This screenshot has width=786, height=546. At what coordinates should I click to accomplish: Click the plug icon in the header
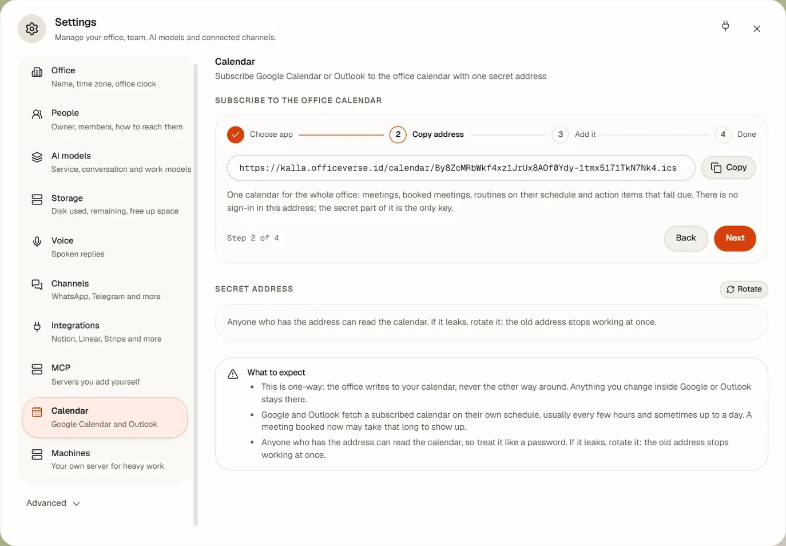coord(725,26)
